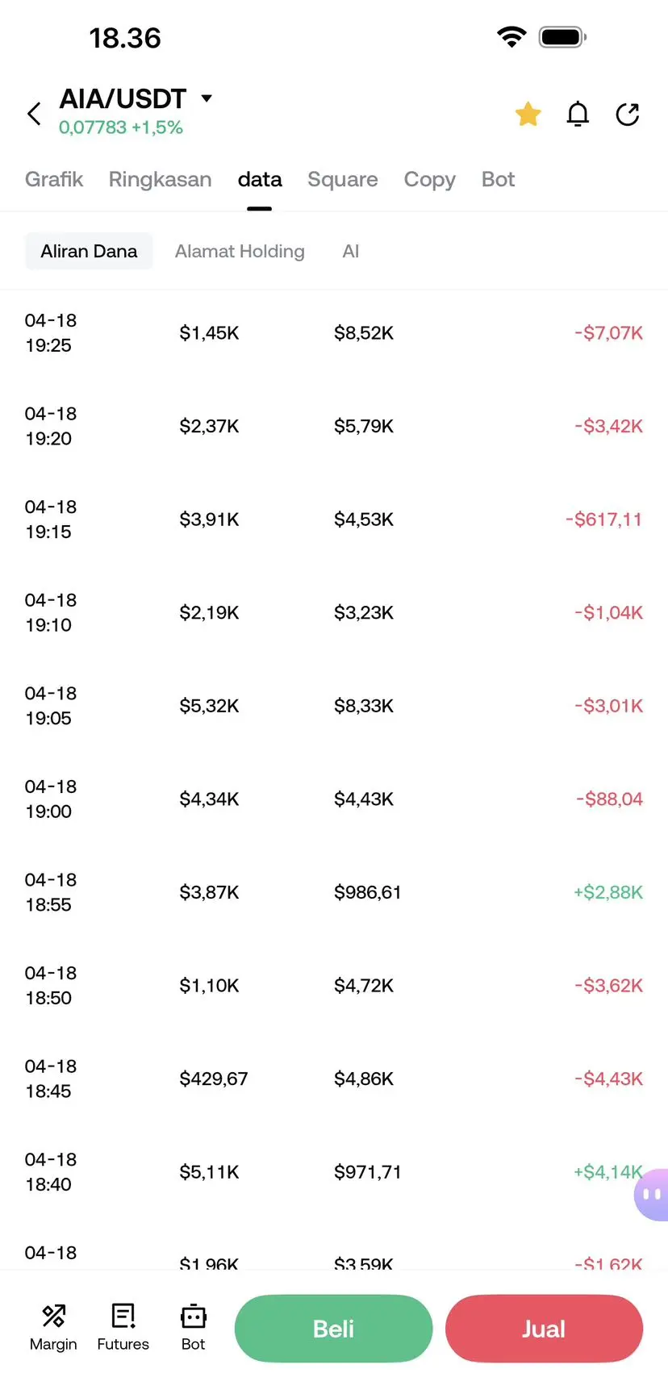Tap the back arrow icon
Screen dimensions: 668x1398
tap(34, 114)
